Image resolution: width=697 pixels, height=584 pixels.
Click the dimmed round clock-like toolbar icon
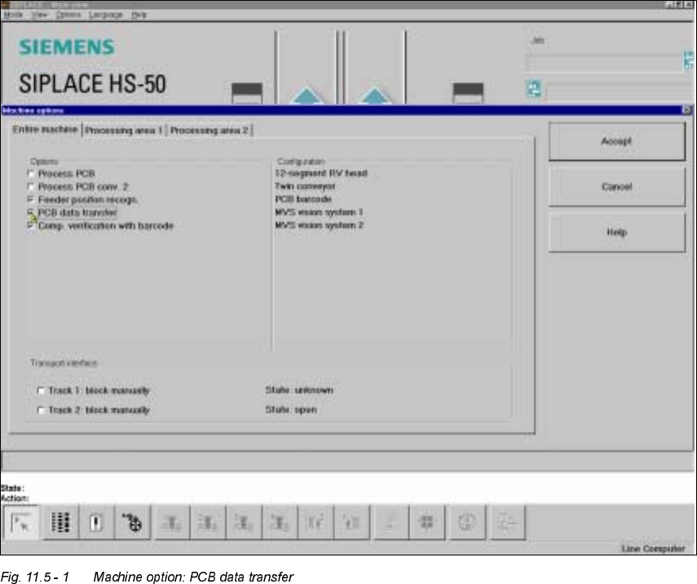467,522
